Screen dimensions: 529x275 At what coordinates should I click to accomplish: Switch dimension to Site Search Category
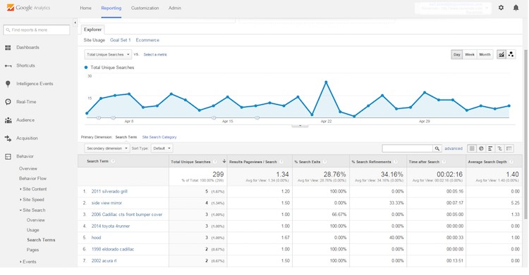click(x=159, y=137)
